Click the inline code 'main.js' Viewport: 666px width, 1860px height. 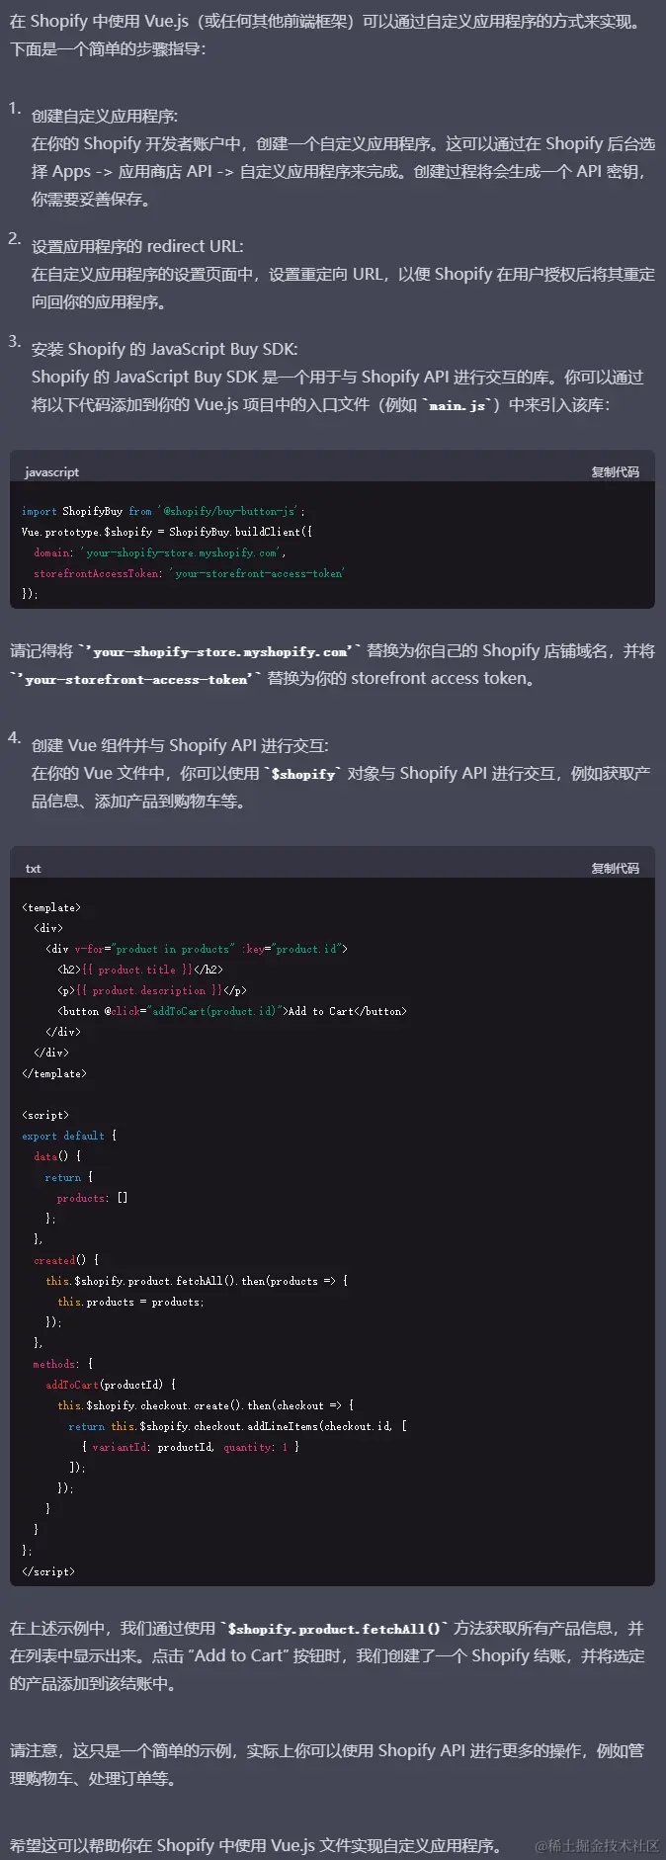tap(457, 405)
